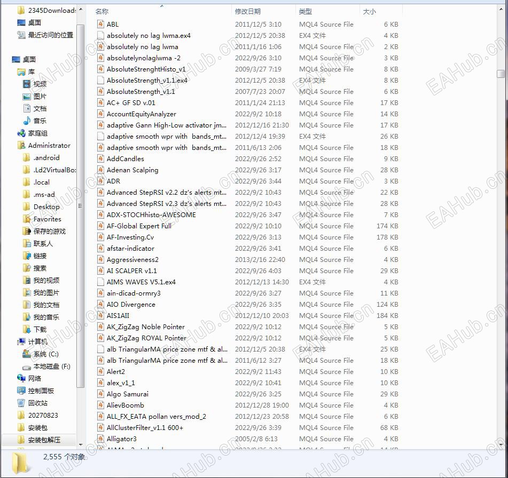This screenshot has height=478, width=508.
Task: Open the Computer icon in sidebar
Action: [x=21, y=342]
